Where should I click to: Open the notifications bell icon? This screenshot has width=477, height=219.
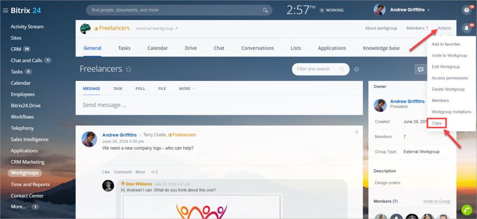tap(466, 28)
